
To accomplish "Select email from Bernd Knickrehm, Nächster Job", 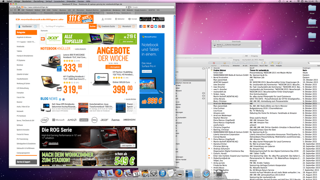I will coord(264,77).
